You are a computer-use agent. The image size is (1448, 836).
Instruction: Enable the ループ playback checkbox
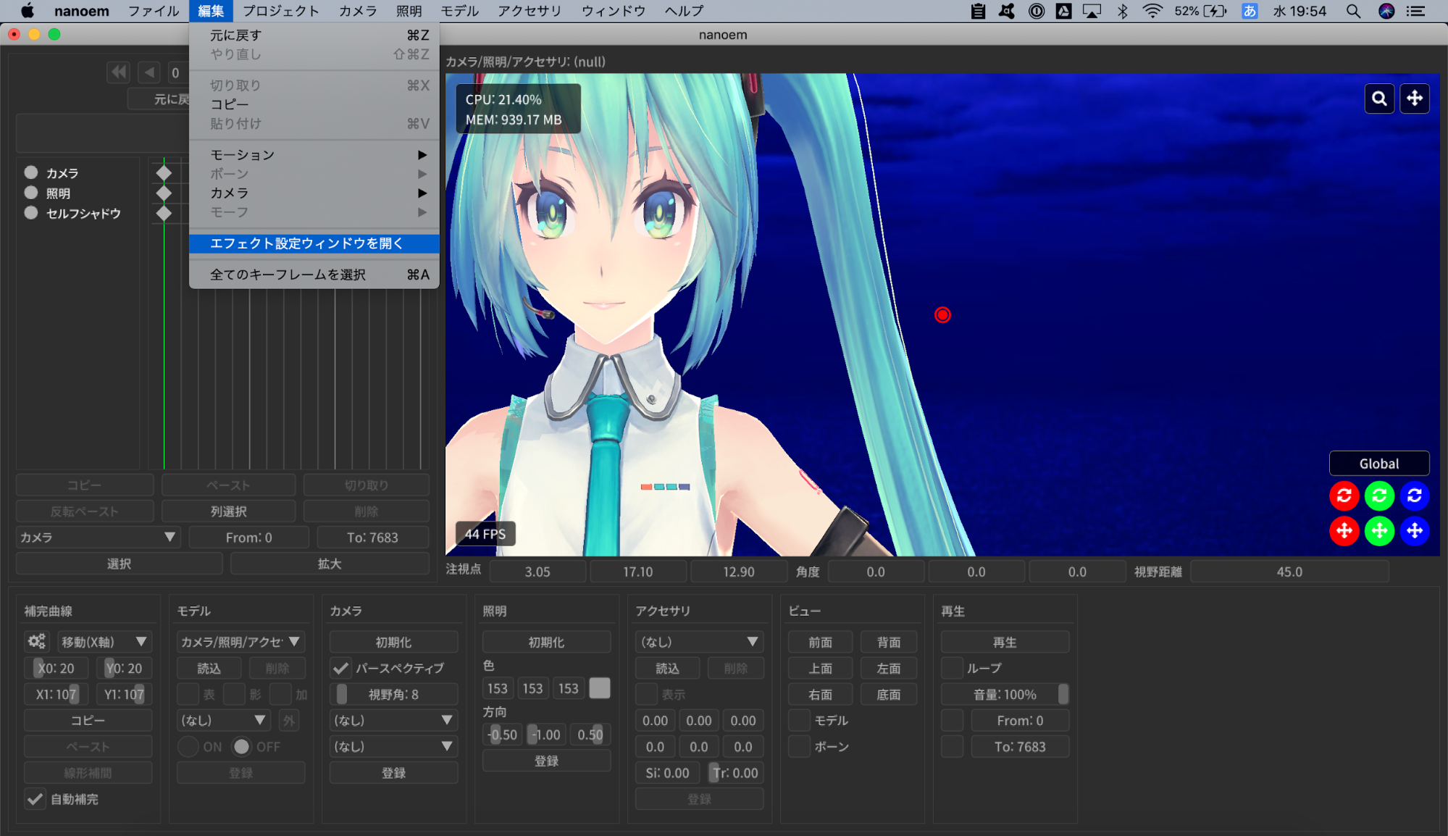coord(952,668)
